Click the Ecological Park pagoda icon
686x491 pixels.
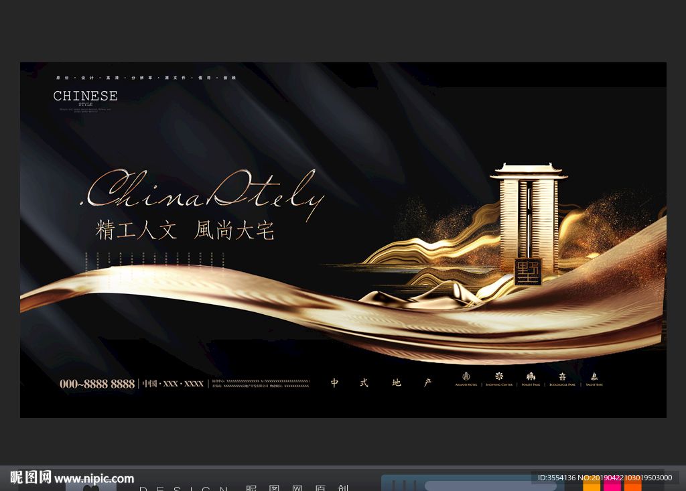562,376
